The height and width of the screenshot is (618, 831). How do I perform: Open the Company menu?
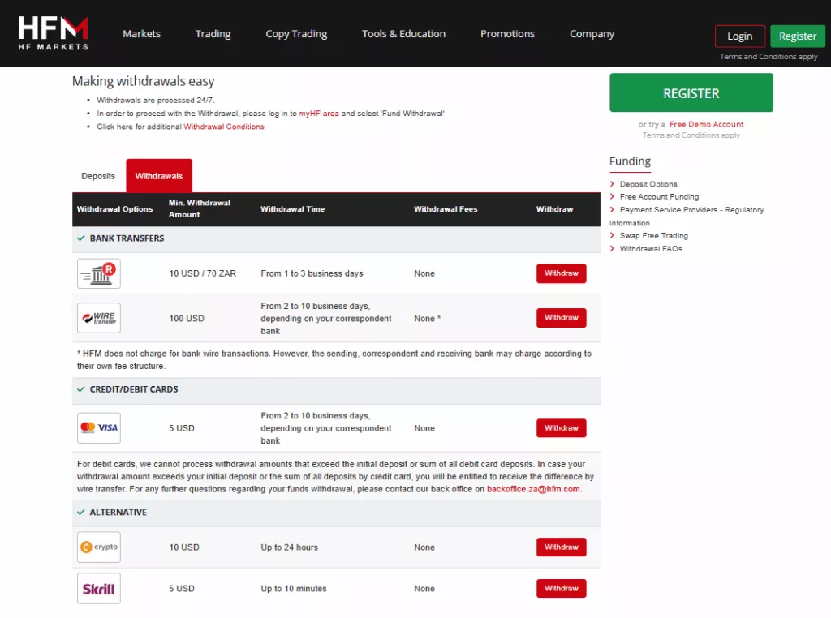(592, 34)
